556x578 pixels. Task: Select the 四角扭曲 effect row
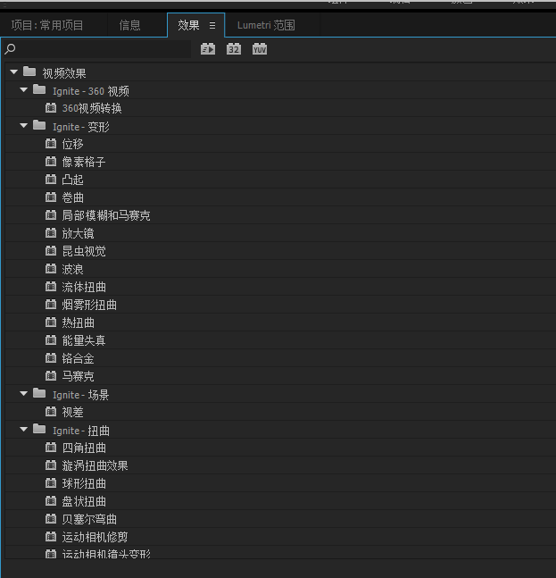click(x=280, y=448)
